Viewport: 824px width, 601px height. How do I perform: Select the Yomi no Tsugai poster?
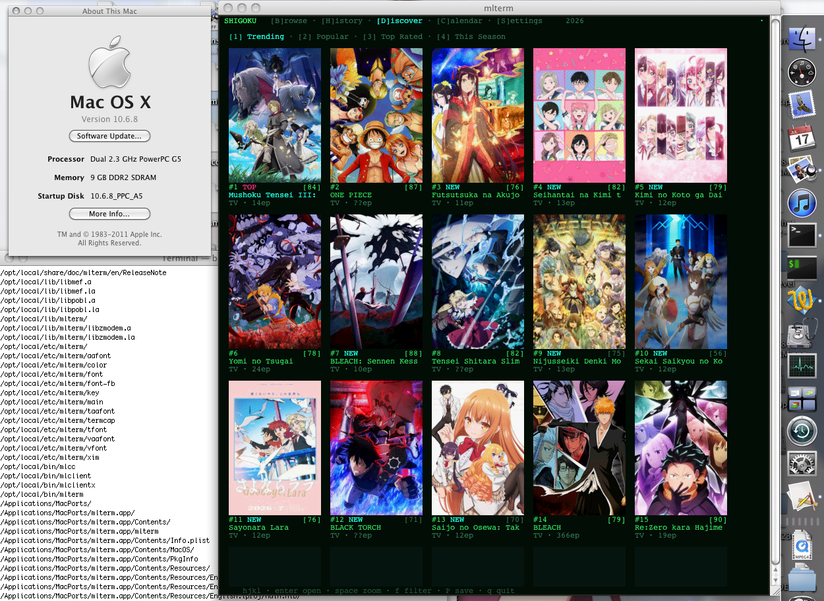(275, 282)
